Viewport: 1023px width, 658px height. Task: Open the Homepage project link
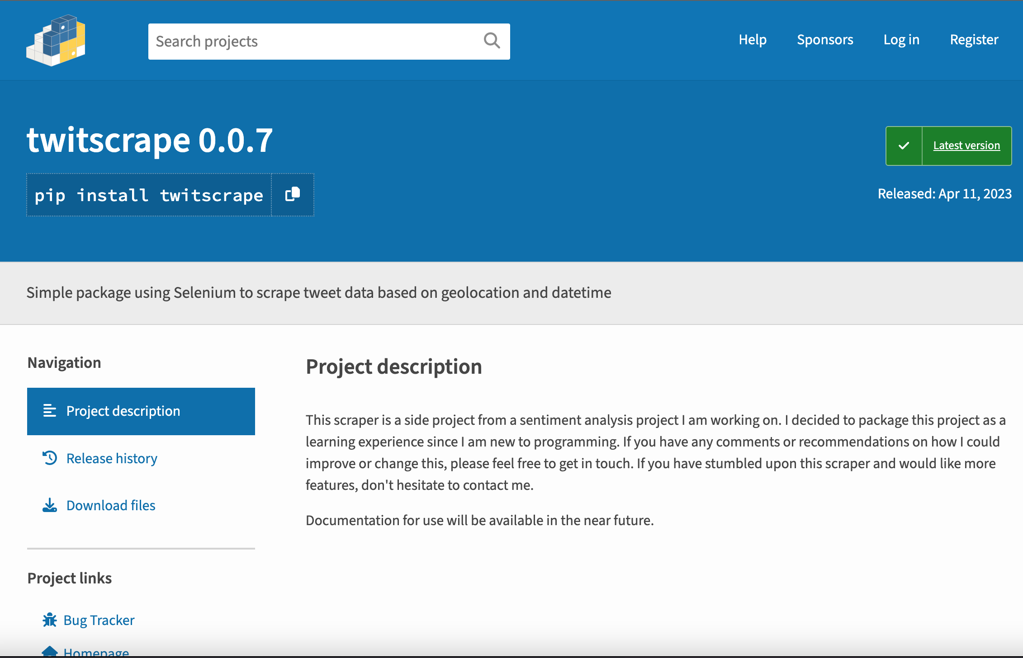click(x=96, y=653)
